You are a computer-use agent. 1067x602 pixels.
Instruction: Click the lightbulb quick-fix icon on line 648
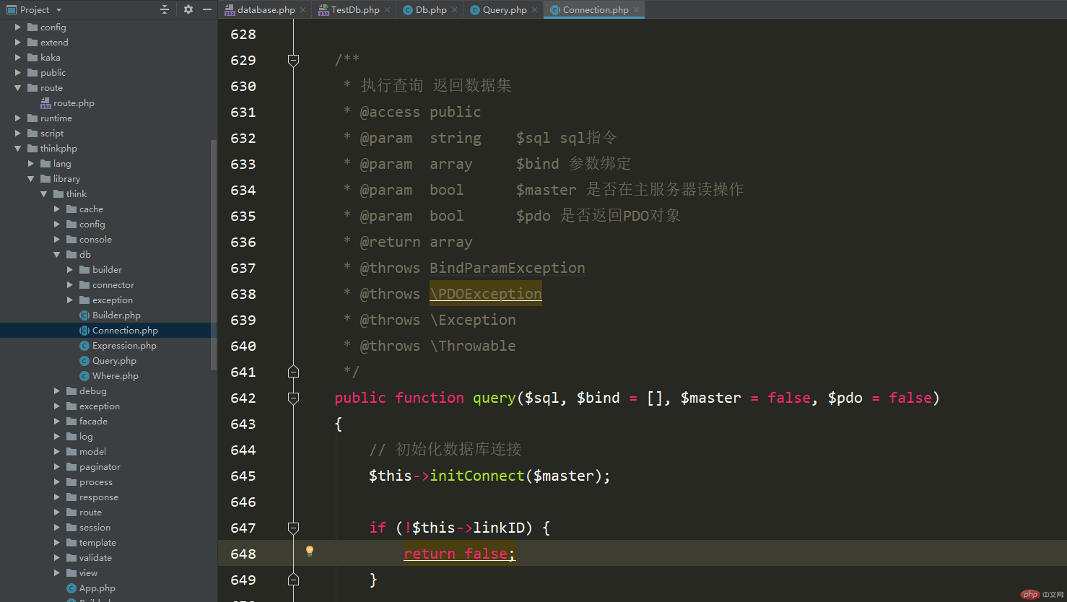(310, 551)
